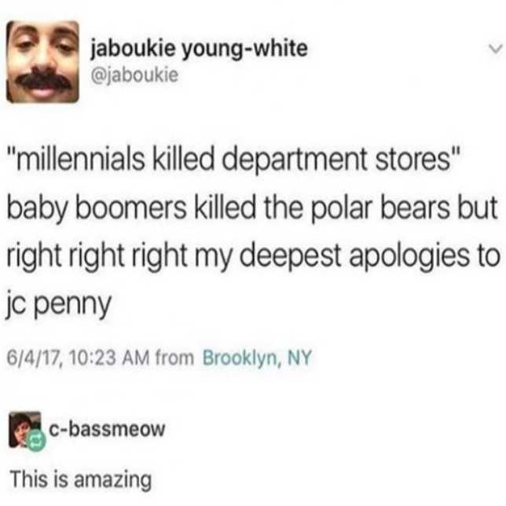Click the green reblog badge icon
The height and width of the screenshot is (506, 506).
pos(36,442)
